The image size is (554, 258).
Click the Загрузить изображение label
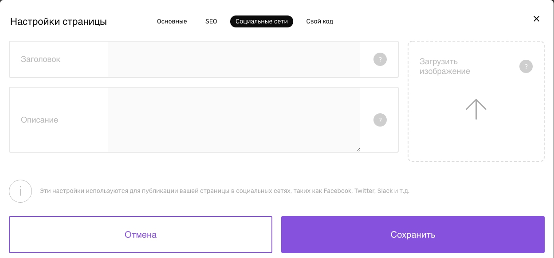pyautogui.click(x=445, y=66)
